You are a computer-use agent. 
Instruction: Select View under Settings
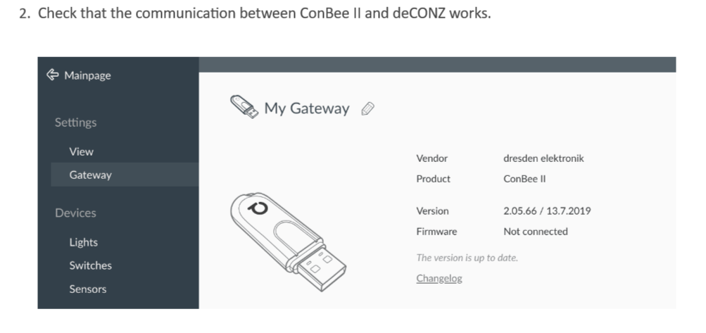[x=82, y=152]
